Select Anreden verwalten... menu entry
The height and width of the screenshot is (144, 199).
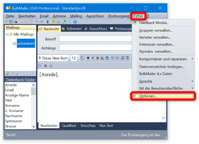pos(163,52)
